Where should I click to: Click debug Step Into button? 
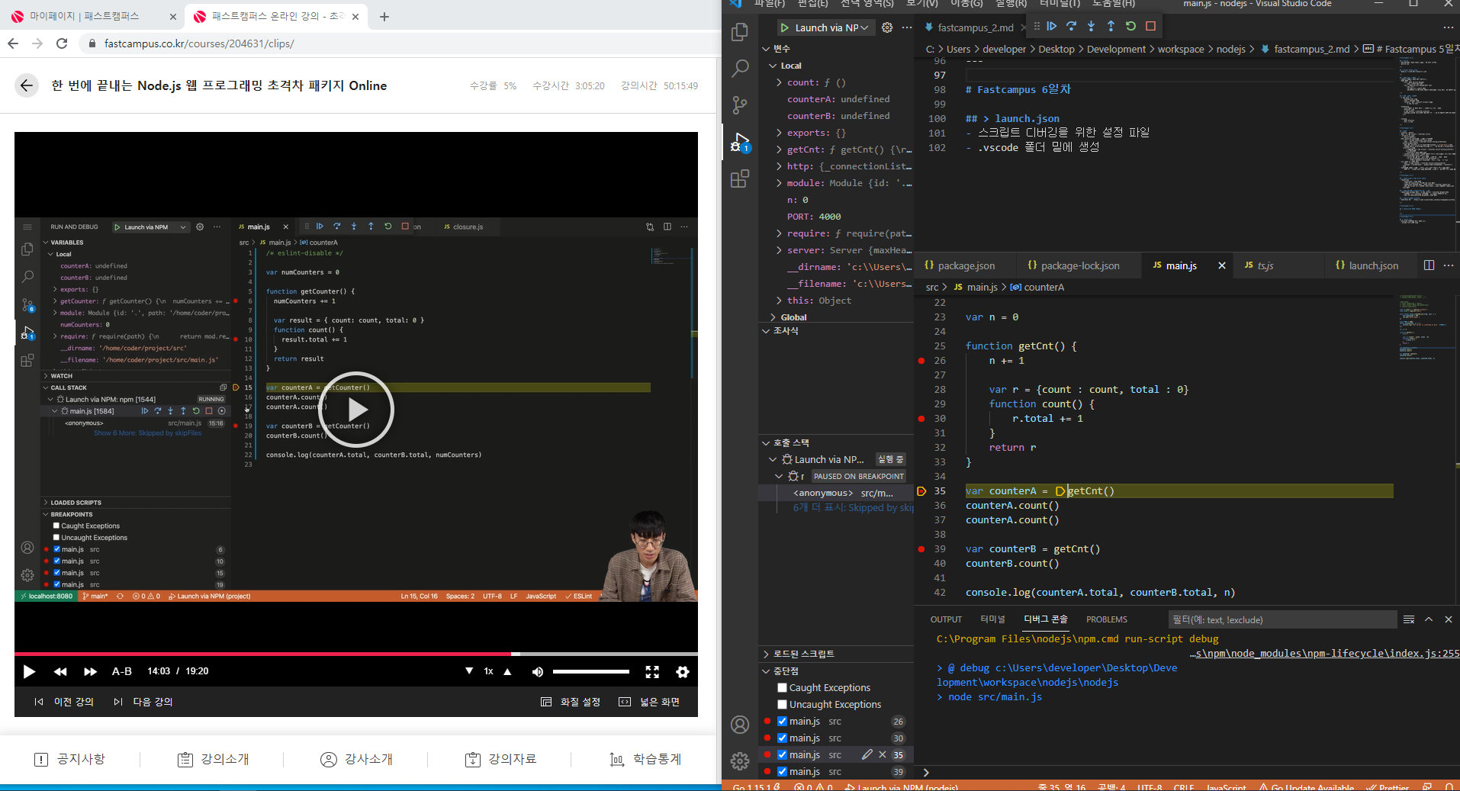tap(1092, 27)
